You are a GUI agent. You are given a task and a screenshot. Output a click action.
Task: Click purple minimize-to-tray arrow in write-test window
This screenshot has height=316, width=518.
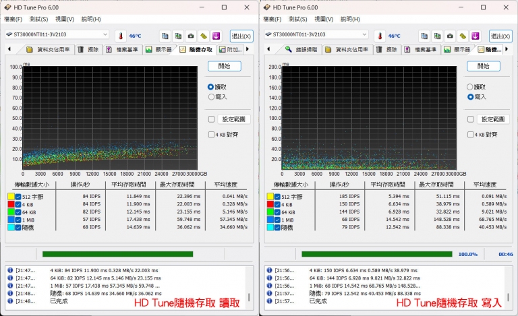476,36
